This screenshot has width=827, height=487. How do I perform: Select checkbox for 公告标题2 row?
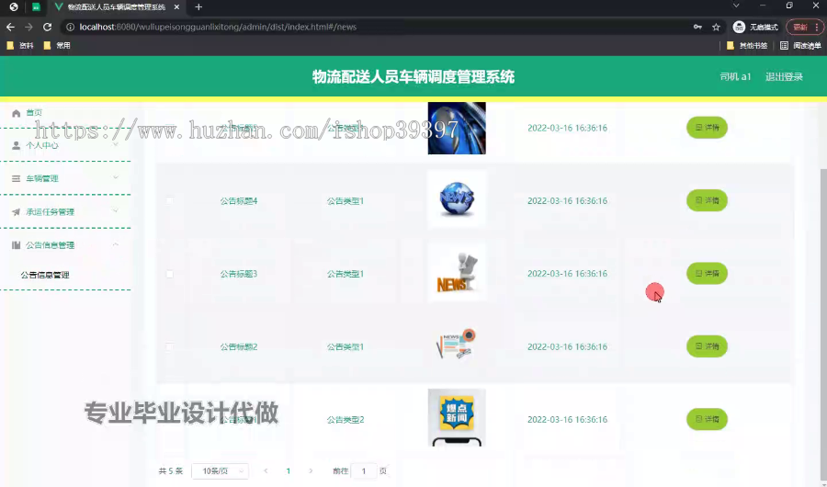click(169, 346)
